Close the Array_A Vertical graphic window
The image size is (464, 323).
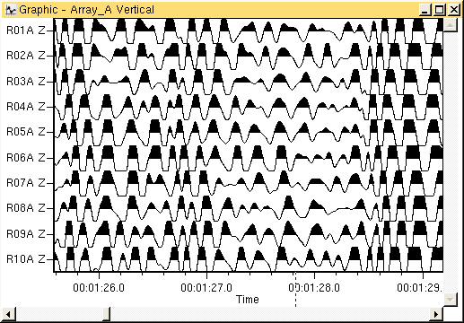coord(454,10)
